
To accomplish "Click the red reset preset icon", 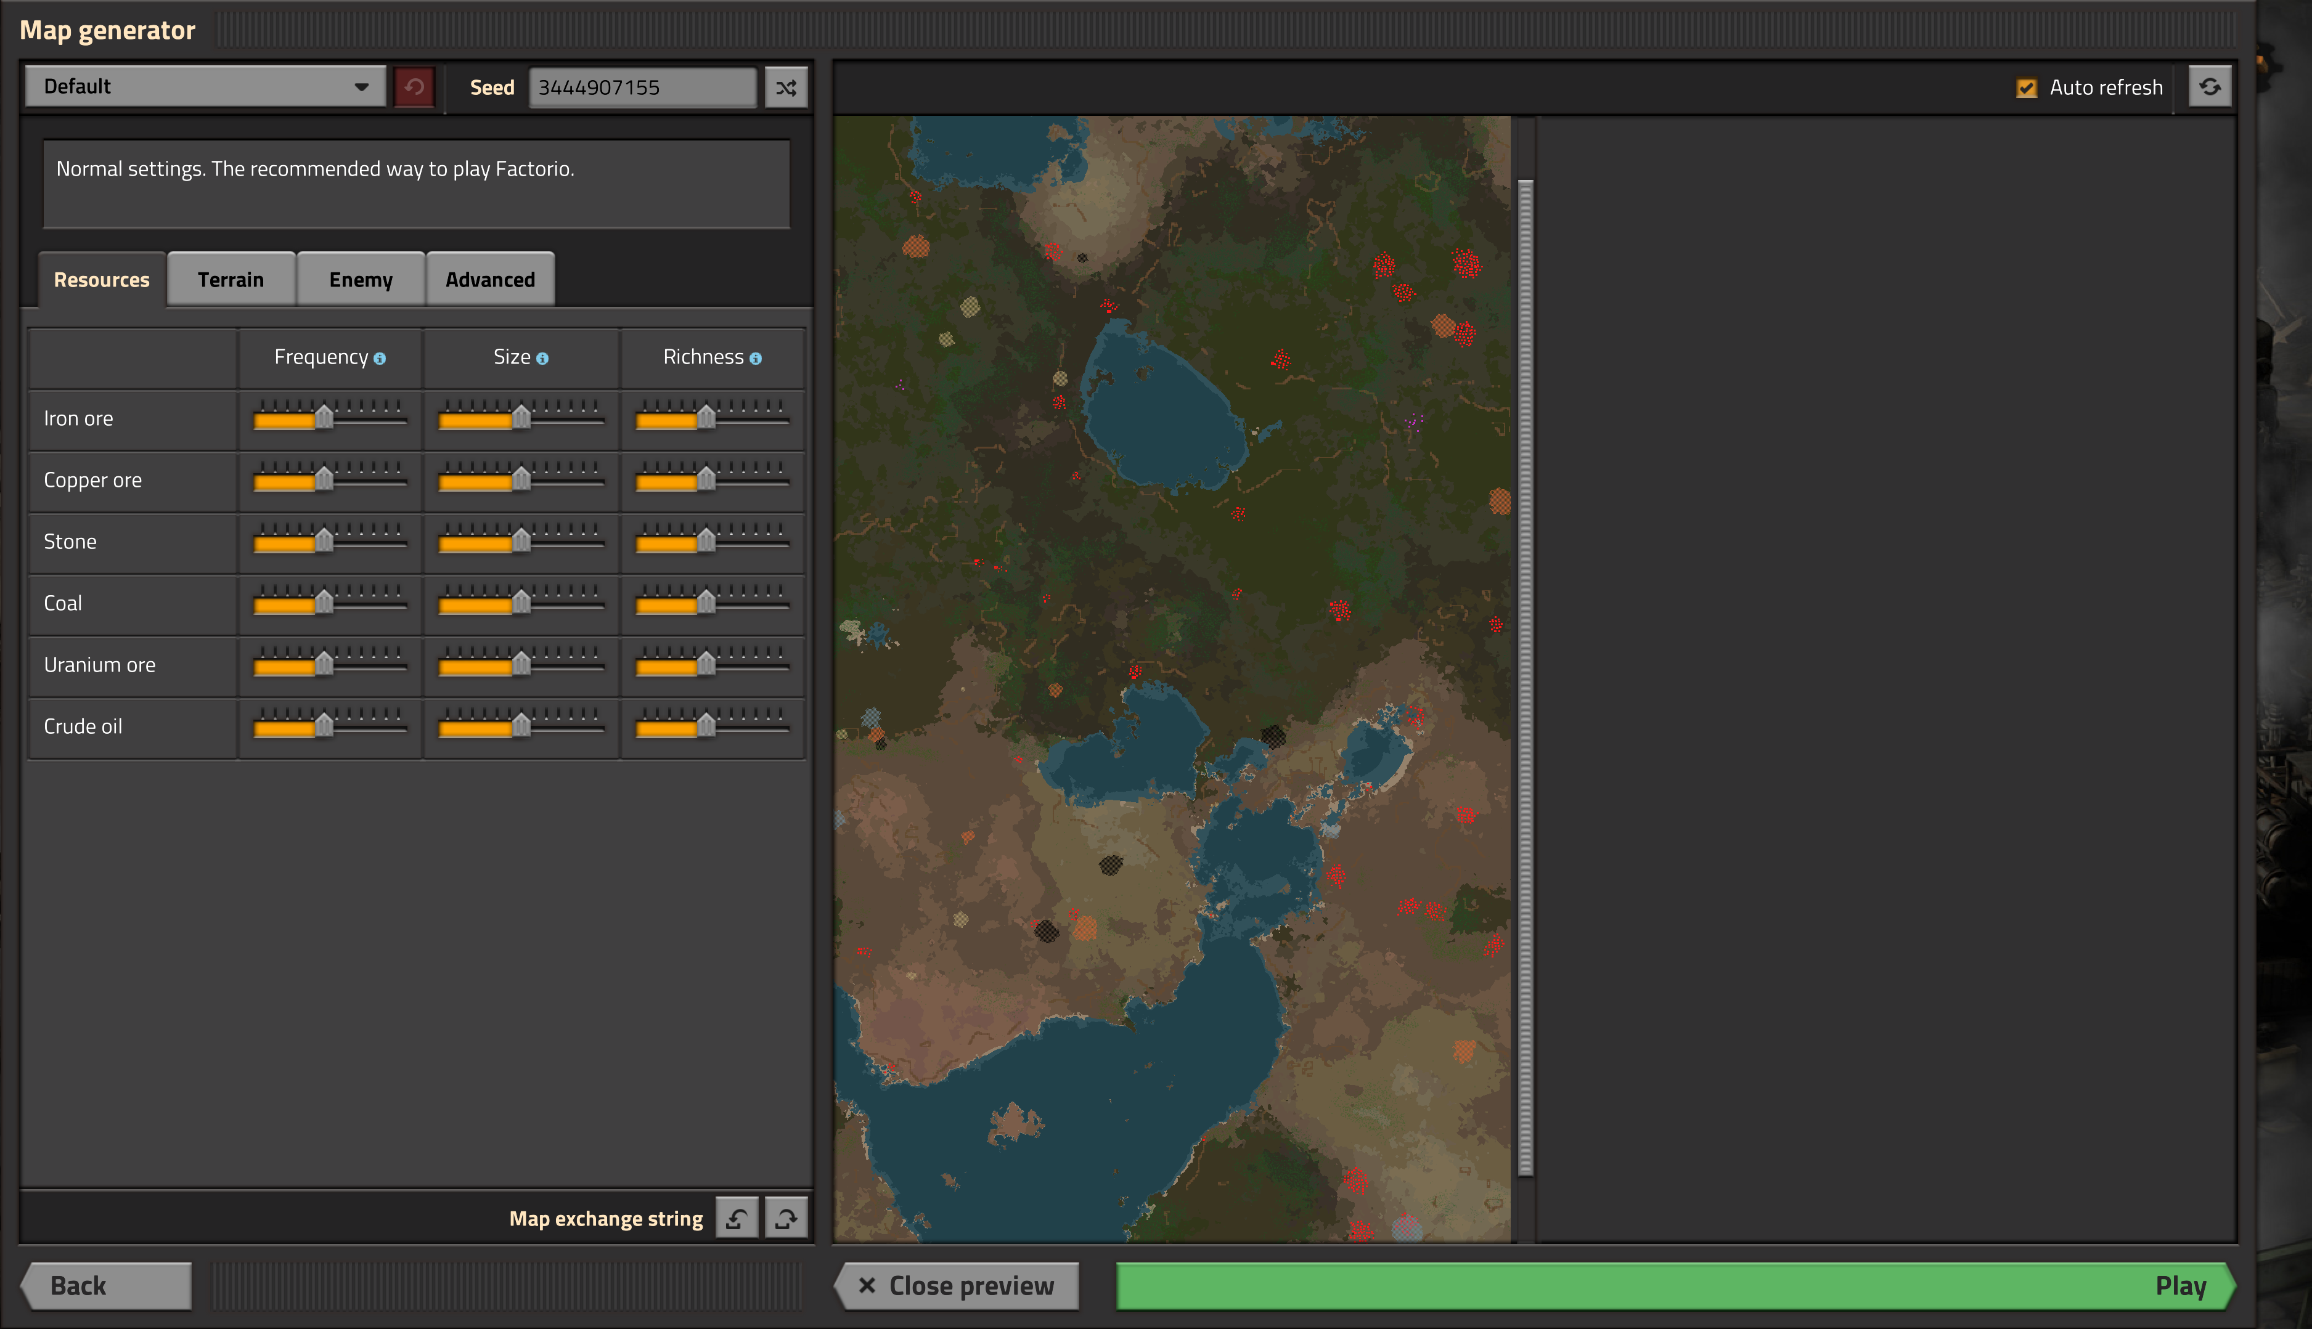I will click(415, 87).
